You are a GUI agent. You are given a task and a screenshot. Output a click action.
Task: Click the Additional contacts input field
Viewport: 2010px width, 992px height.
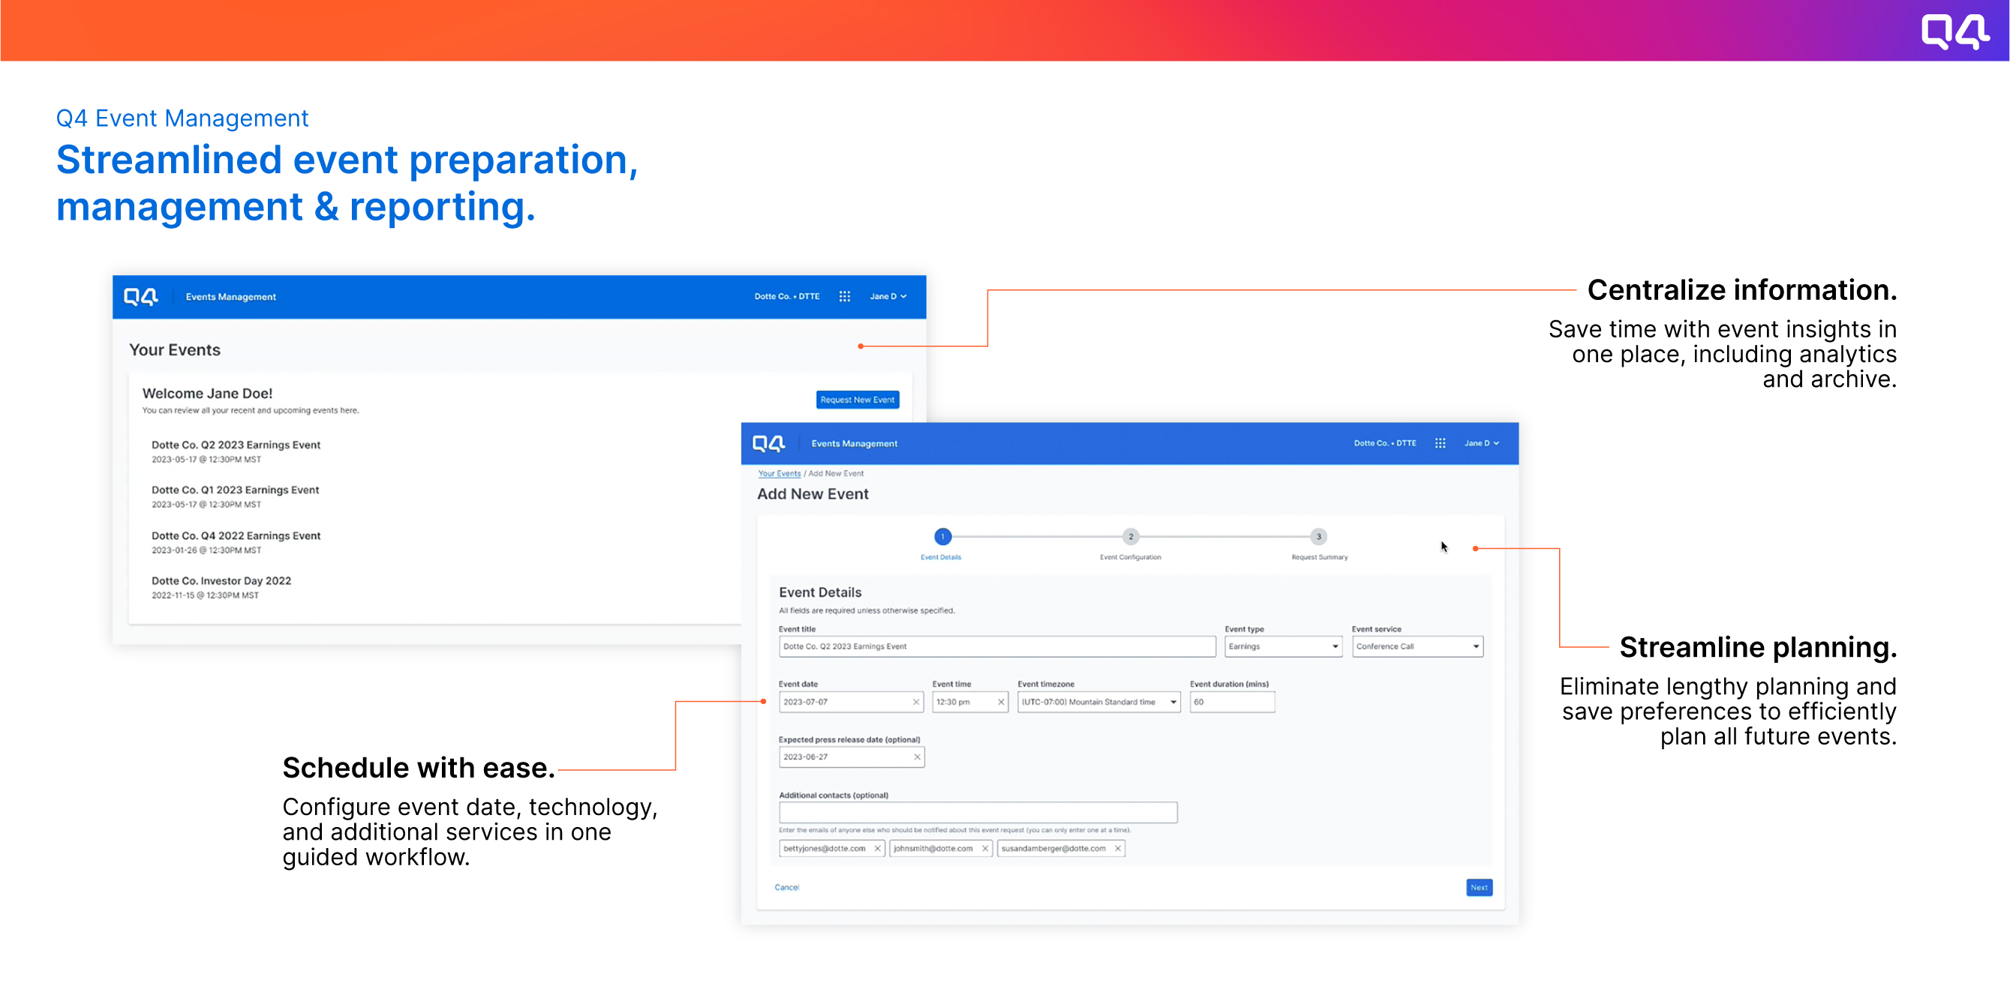click(x=977, y=813)
